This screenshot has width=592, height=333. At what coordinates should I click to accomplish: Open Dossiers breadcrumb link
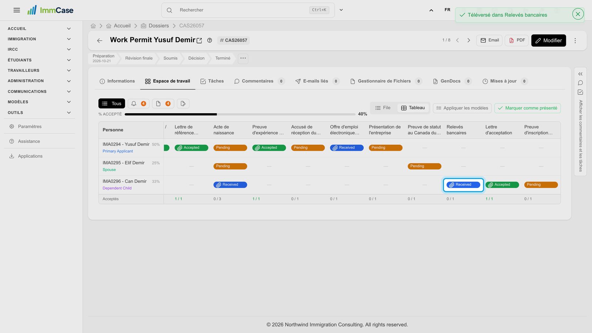coord(159,26)
